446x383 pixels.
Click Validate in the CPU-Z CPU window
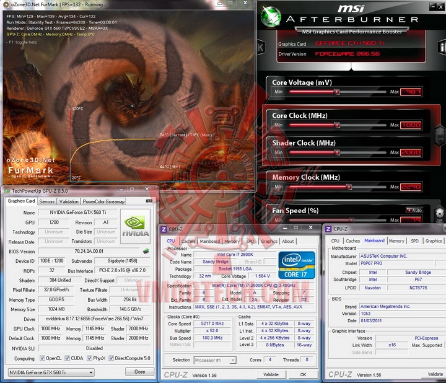[271, 374]
